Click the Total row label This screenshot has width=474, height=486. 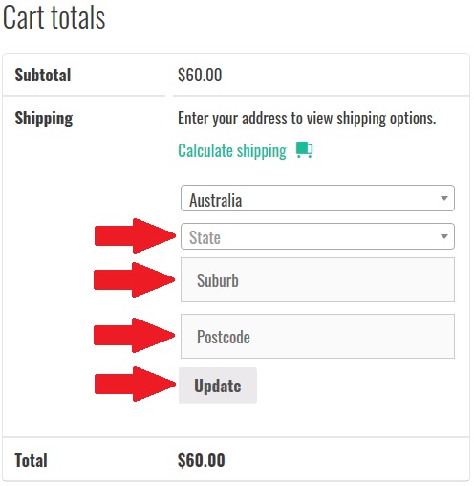point(31,460)
